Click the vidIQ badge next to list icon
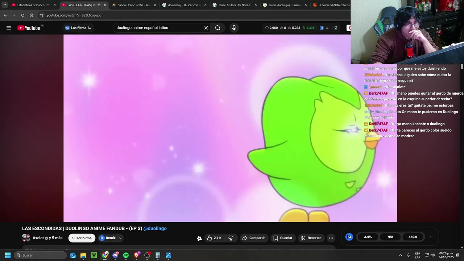This screenshot has width=464, height=261. (322, 28)
